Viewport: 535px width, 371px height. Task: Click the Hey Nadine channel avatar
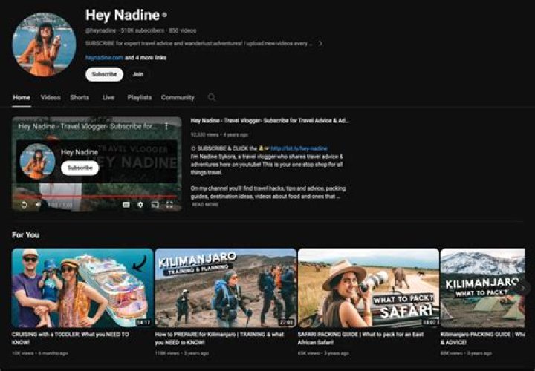point(44,45)
